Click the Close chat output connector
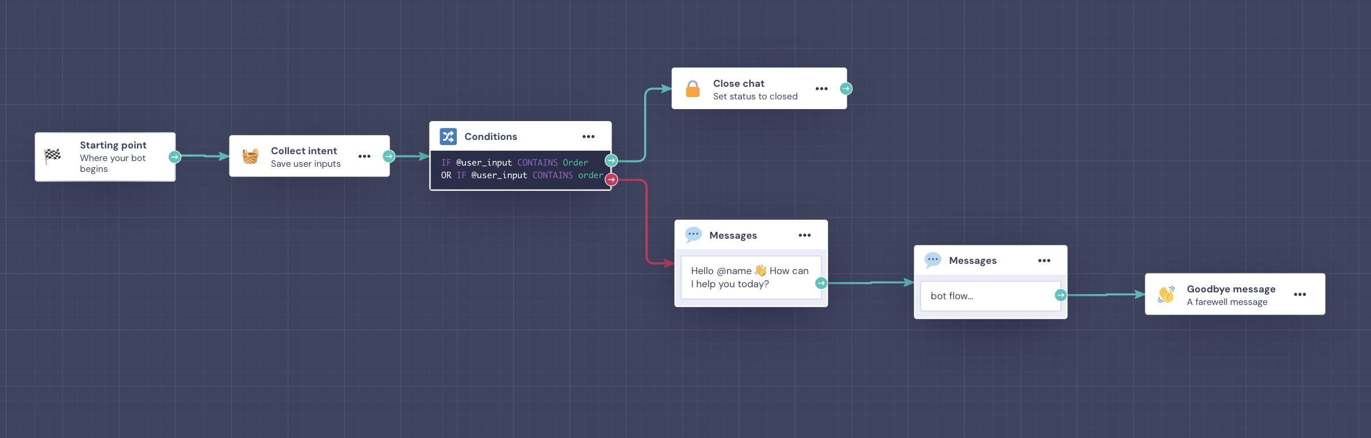The height and width of the screenshot is (438, 1371). pyautogui.click(x=846, y=89)
